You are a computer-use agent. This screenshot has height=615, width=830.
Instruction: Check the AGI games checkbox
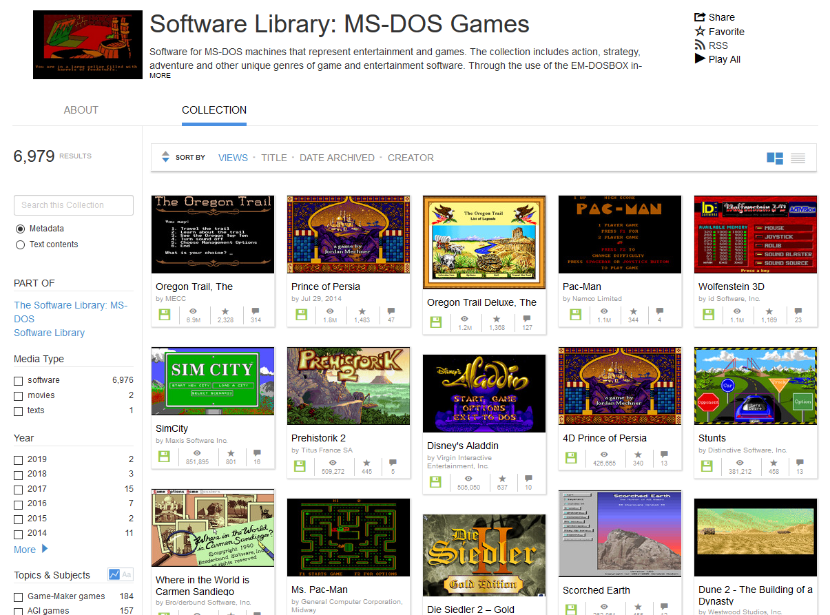pos(19,612)
